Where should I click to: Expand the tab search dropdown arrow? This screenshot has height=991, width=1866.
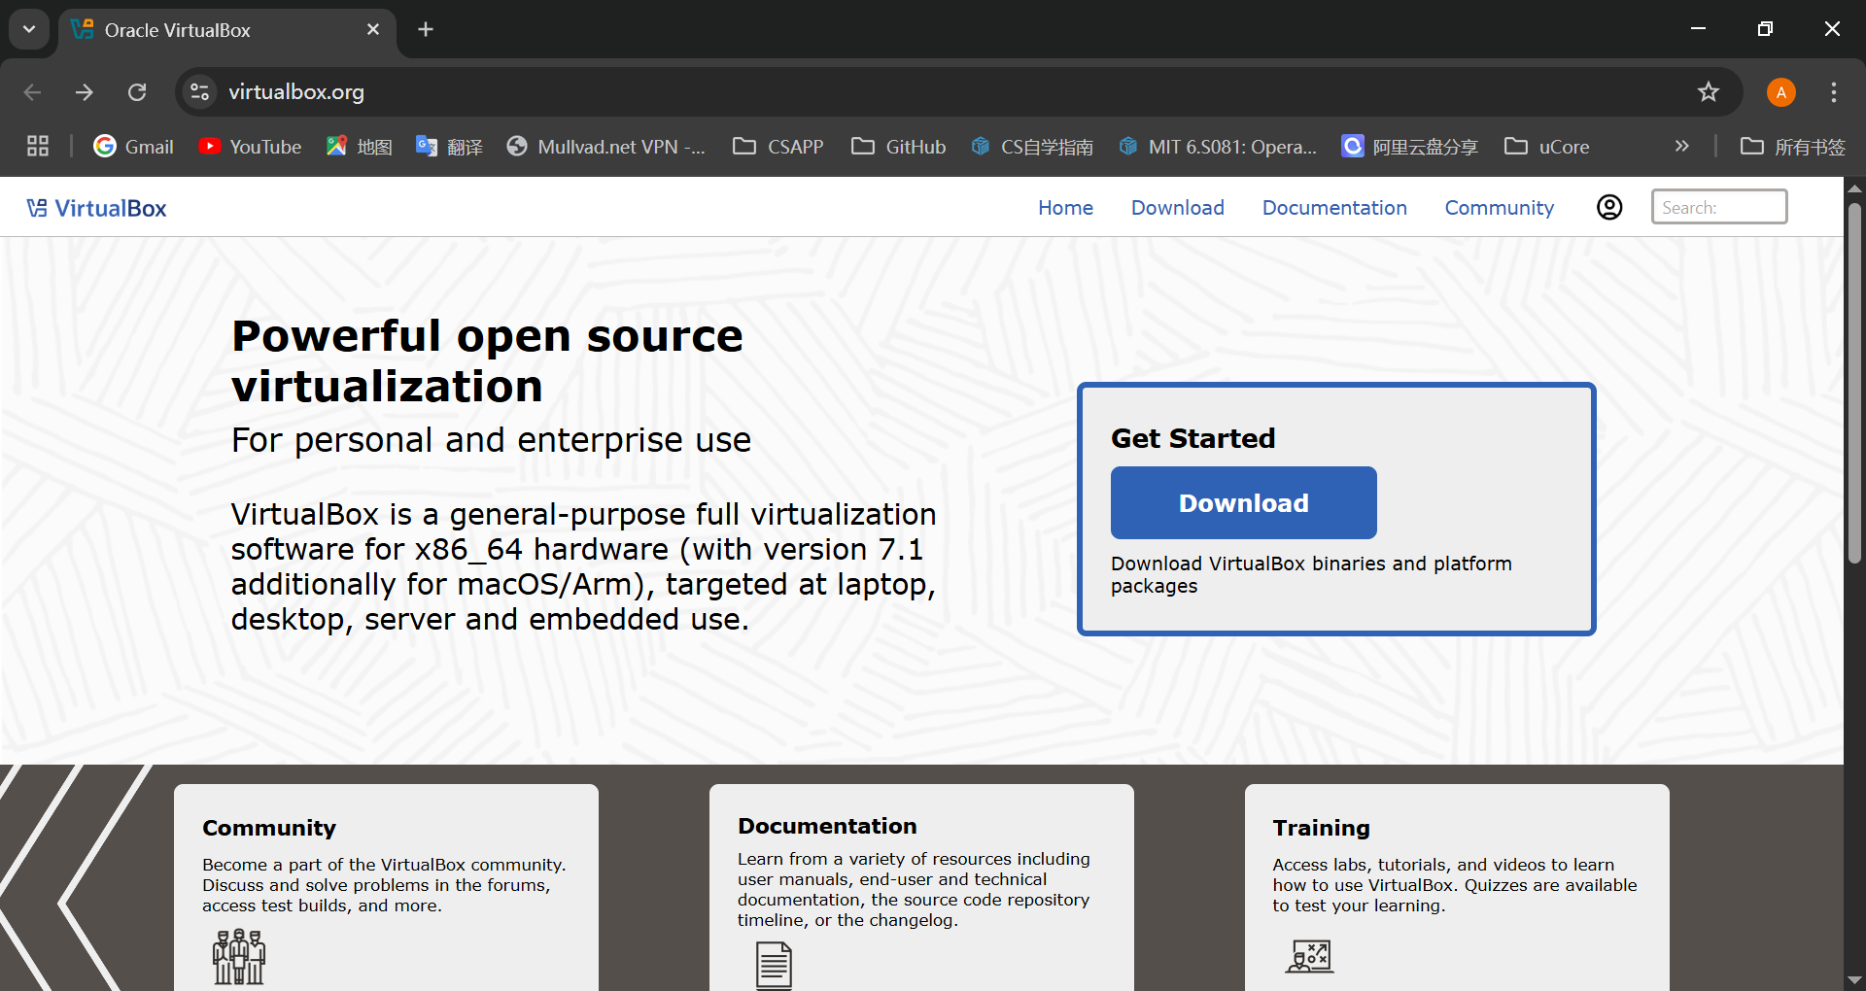(x=29, y=29)
